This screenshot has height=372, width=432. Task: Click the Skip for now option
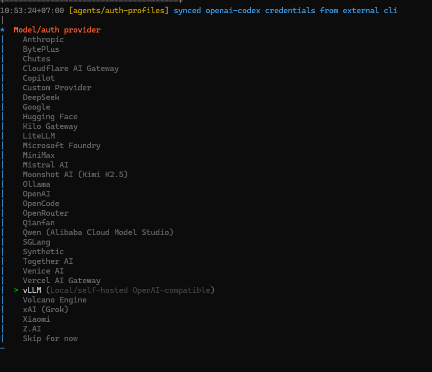50,339
